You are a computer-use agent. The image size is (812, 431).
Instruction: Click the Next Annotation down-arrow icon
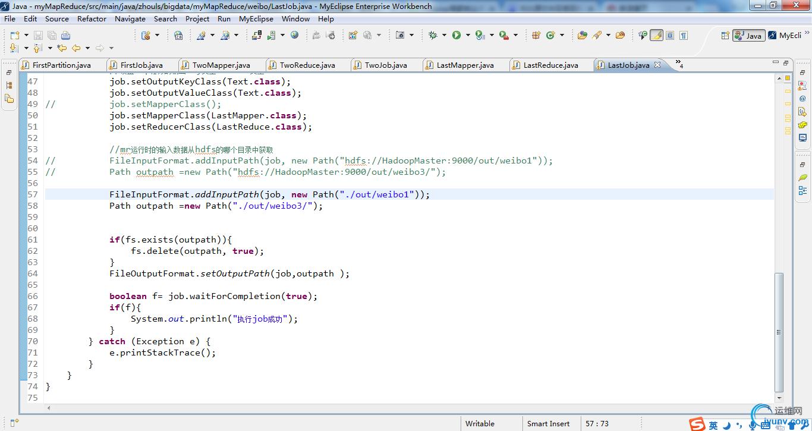tap(14, 48)
